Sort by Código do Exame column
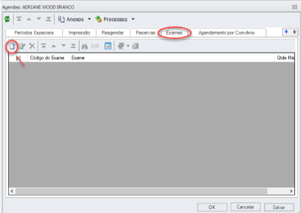301x213 pixels. [x=48, y=58]
